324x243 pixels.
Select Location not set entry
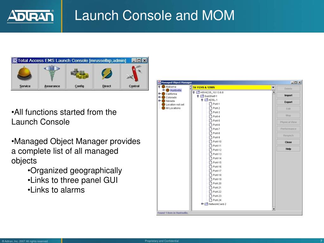[175, 104]
